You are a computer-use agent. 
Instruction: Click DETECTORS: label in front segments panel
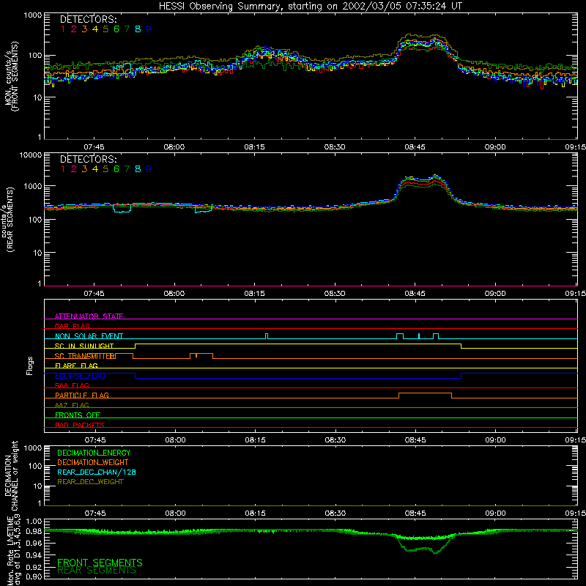88,19
